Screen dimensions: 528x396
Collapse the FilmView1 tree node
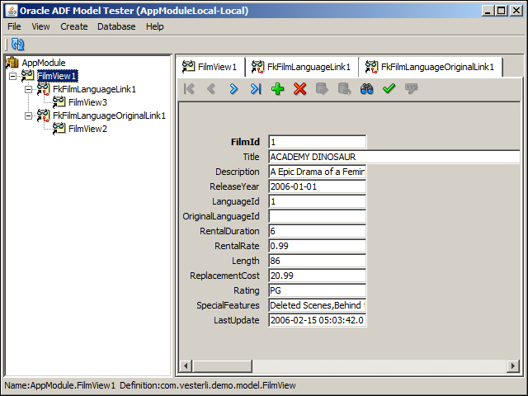pyautogui.click(x=14, y=76)
